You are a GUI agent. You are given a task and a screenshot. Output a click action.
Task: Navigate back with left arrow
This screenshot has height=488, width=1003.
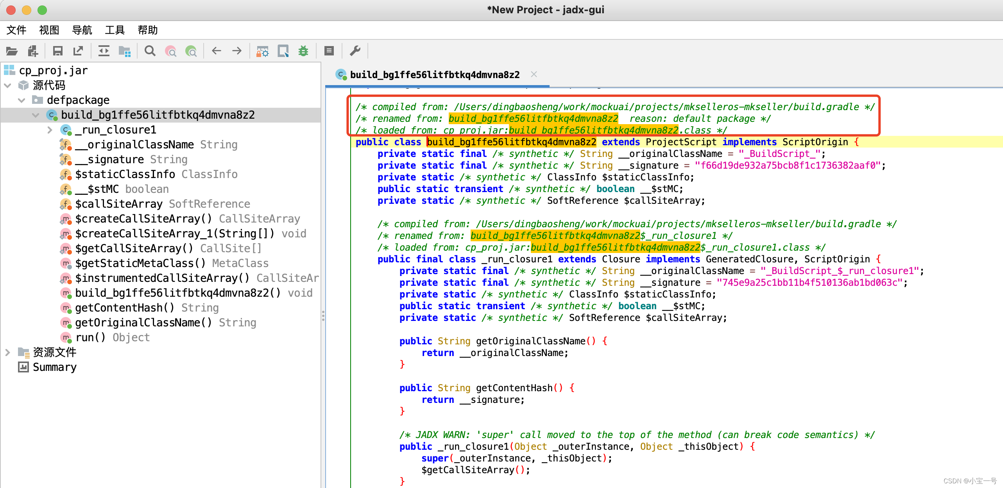[216, 51]
